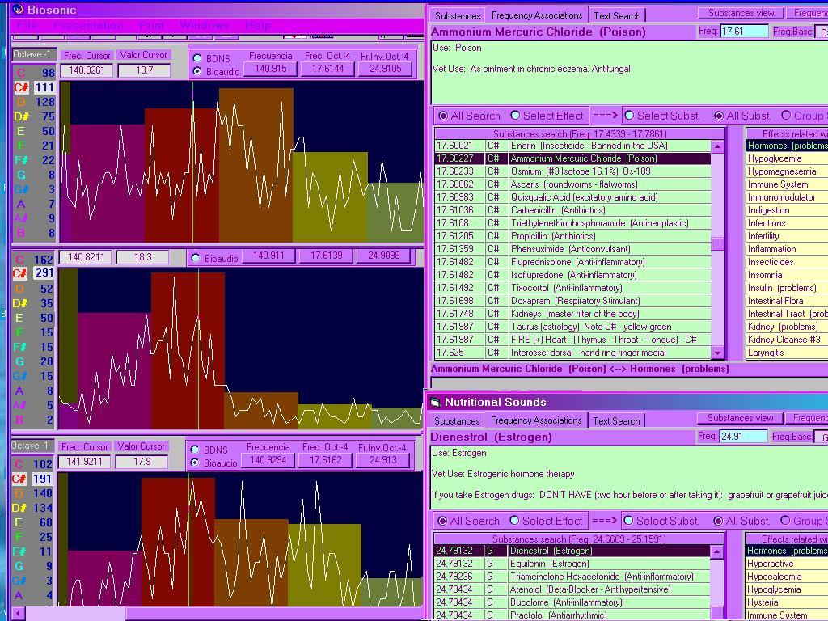828x621 pixels.
Task: Enable Select Subst. in the Nutritional Sounds panel
Action: 628,521
